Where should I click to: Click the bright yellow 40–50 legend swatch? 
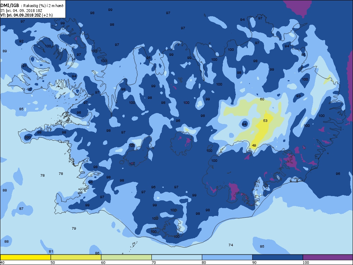pos(25,257)
